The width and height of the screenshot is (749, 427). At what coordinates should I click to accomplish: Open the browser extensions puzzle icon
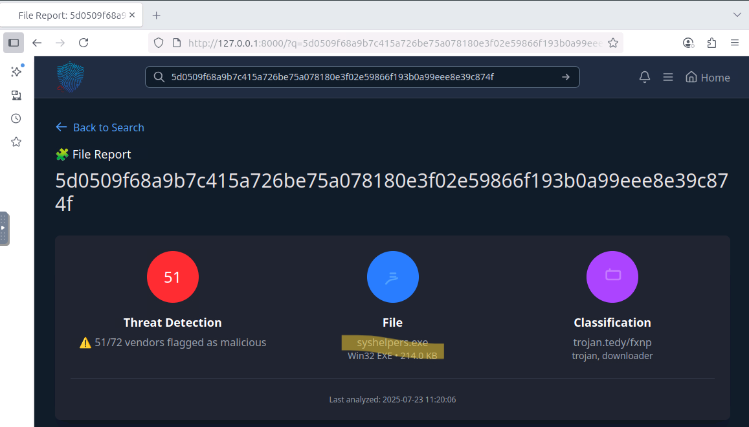711,43
